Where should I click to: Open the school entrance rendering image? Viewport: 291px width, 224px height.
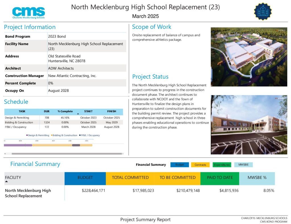[249, 125]
